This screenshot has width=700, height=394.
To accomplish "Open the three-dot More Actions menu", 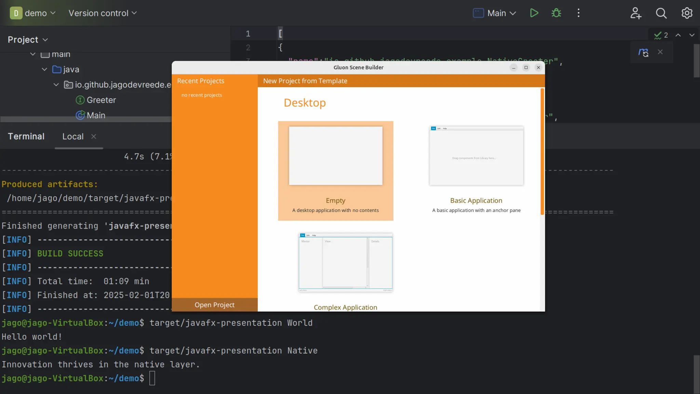I will [578, 13].
